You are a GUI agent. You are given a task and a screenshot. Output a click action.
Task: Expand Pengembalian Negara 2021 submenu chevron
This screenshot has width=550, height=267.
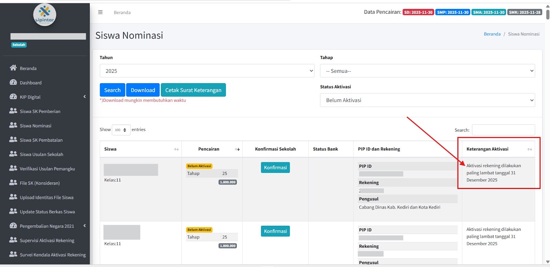[85, 226]
